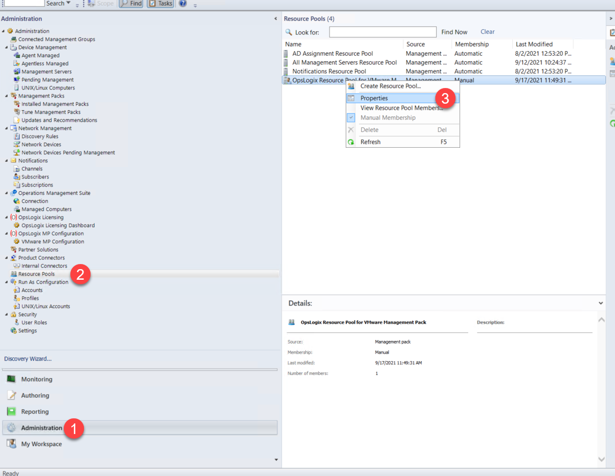Collapse the Network Management tree node
This screenshot has width=615, height=476.
(x=7, y=128)
